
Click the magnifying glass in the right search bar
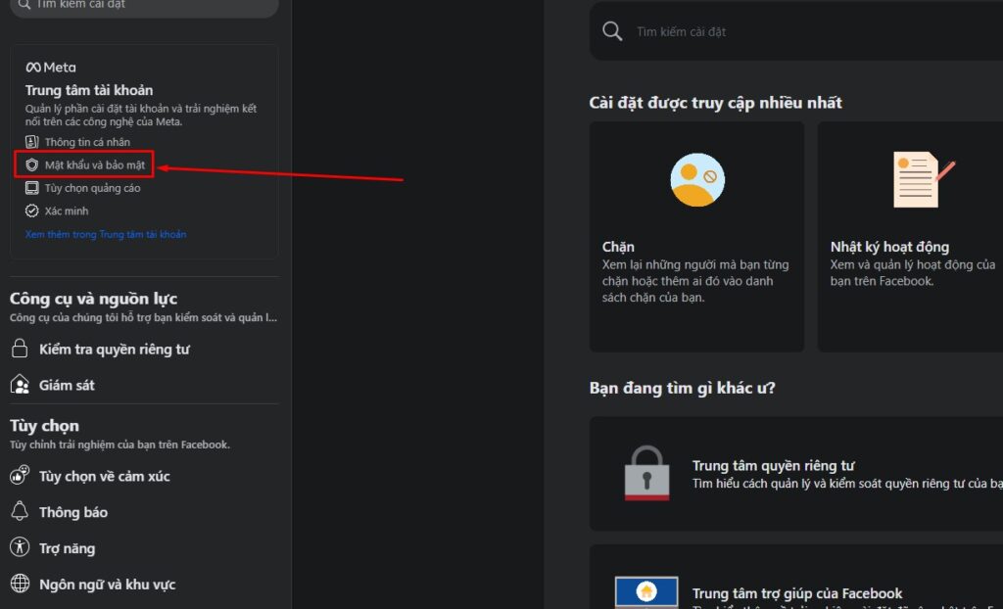pyautogui.click(x=612, y=30)
